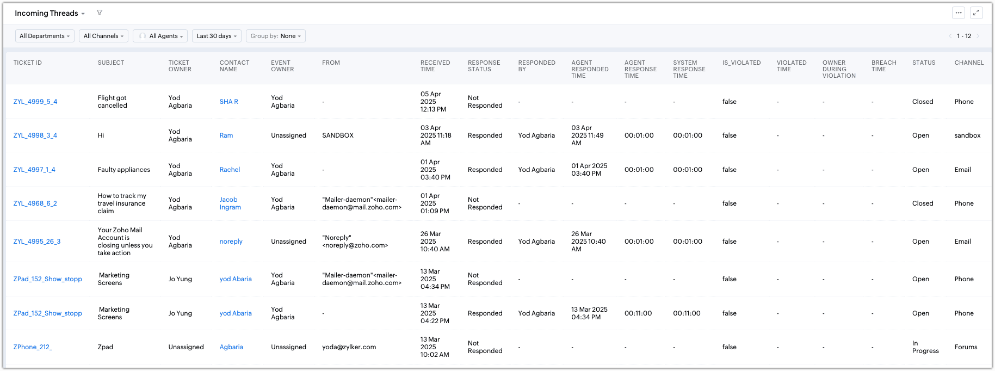995x371 pixels.
Task: Change the Last 30 days date range
Action: 217,36
